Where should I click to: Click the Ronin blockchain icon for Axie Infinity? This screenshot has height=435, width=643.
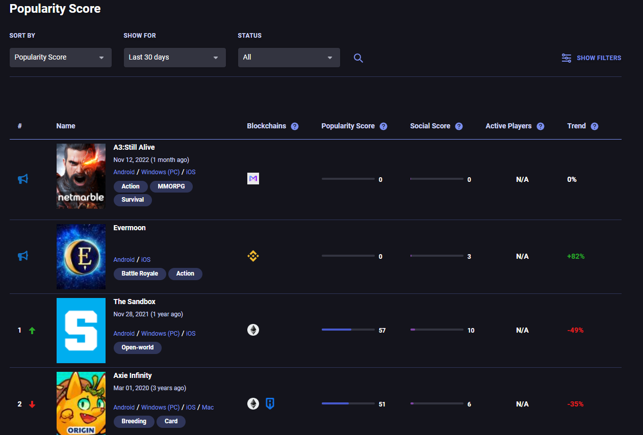coord(270,404)
